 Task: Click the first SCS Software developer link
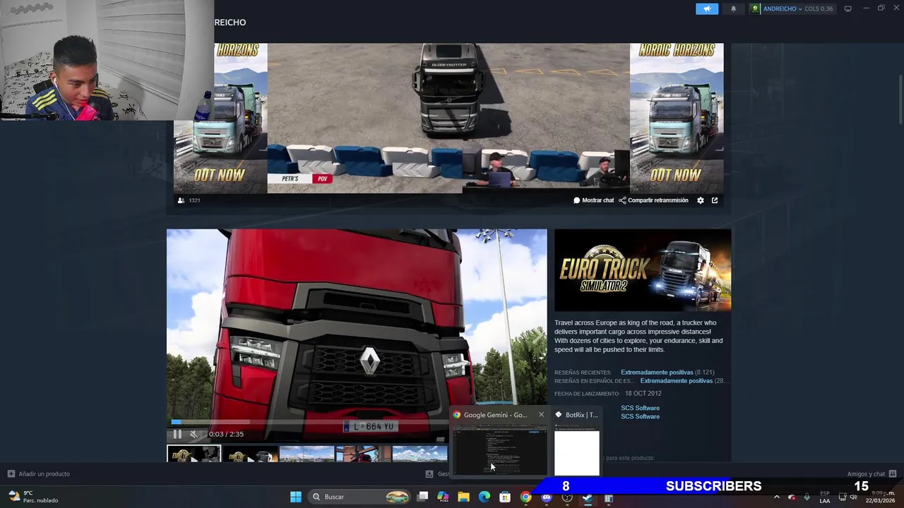click(640, 408)
